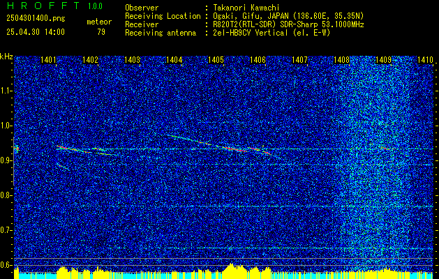Click the short red echo near 1409

pos(386,149)
